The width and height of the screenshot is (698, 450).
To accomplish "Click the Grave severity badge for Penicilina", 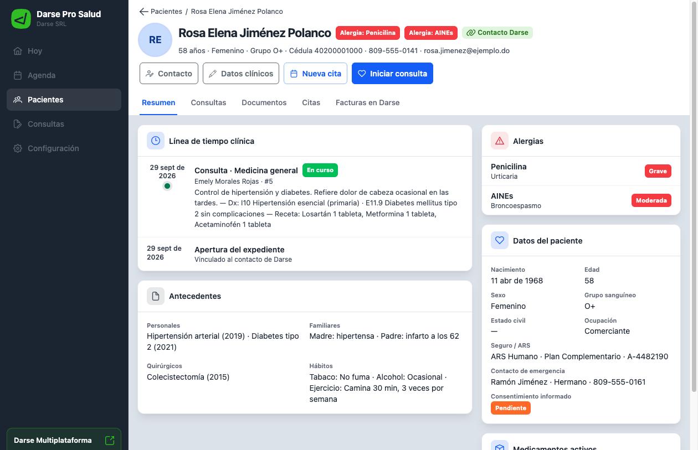I will [x=658, y=171].
